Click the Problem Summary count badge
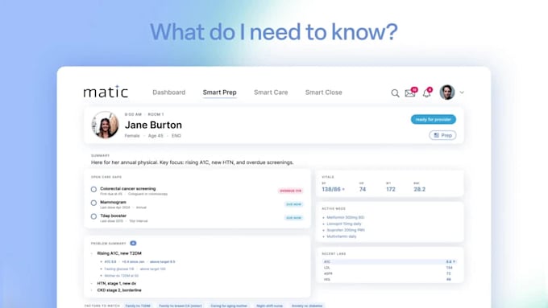Viewport: 548px width, 308px height. point(133,243)
